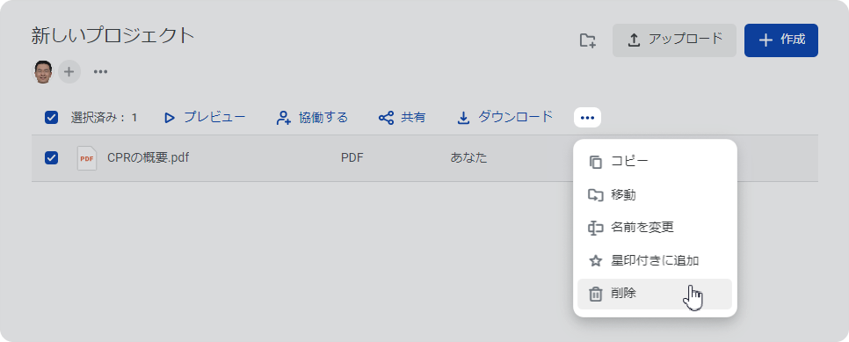Viewport: 849px width, 342px height.
Task: Open プレビュー for the selected file
Action: [205, 118]
